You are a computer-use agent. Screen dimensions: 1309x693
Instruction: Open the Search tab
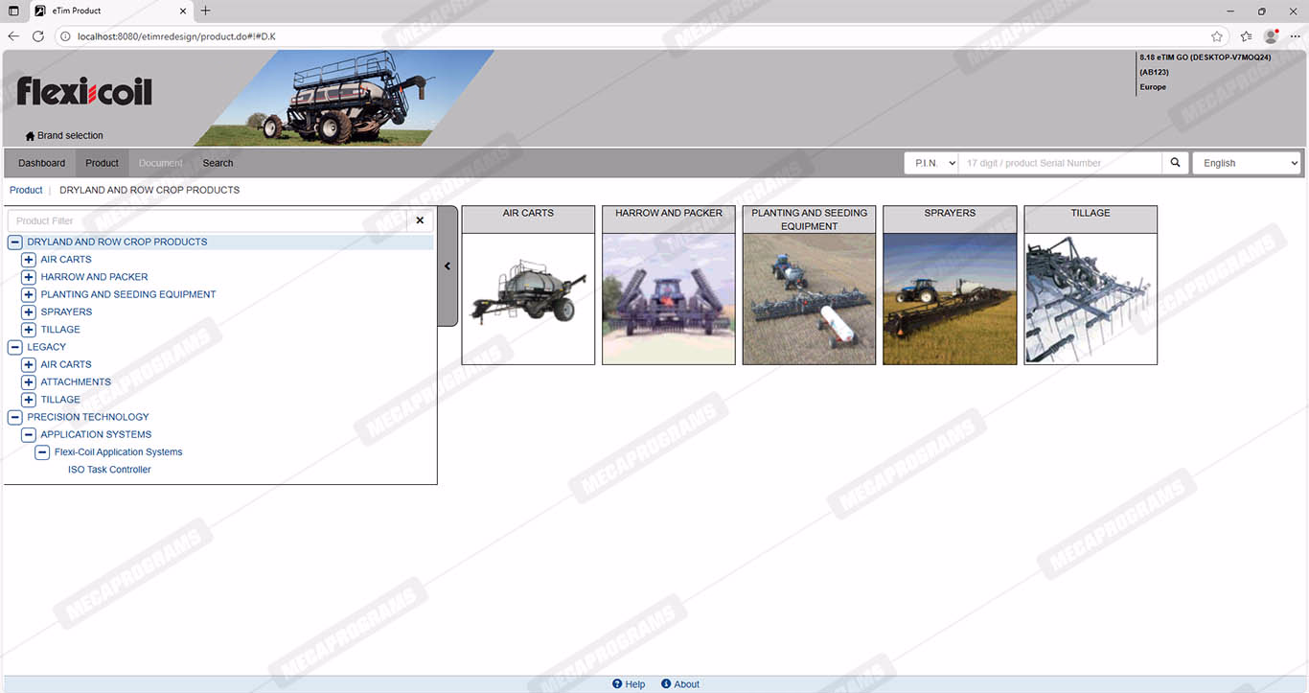pyautogui.click(x=218, y=163)
